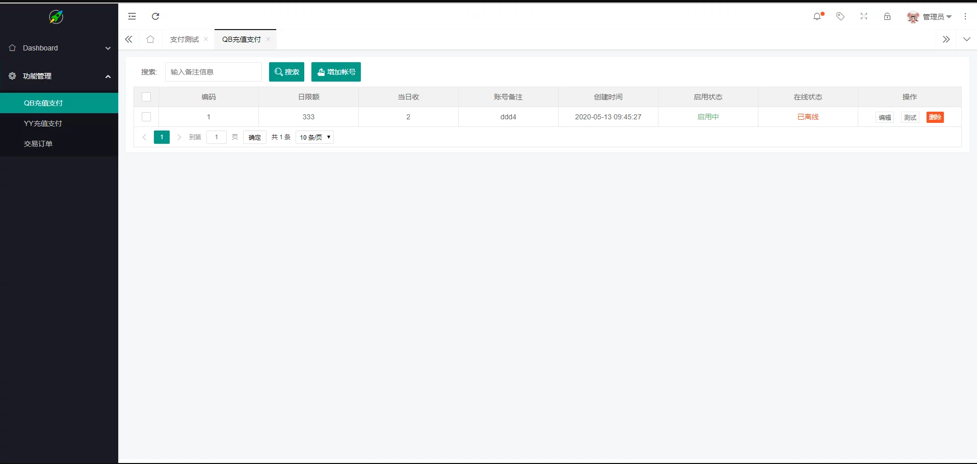This screenshot has width=977, height=464.
Task: Open YY充值支付 in the sidebar
Action: 43,123
